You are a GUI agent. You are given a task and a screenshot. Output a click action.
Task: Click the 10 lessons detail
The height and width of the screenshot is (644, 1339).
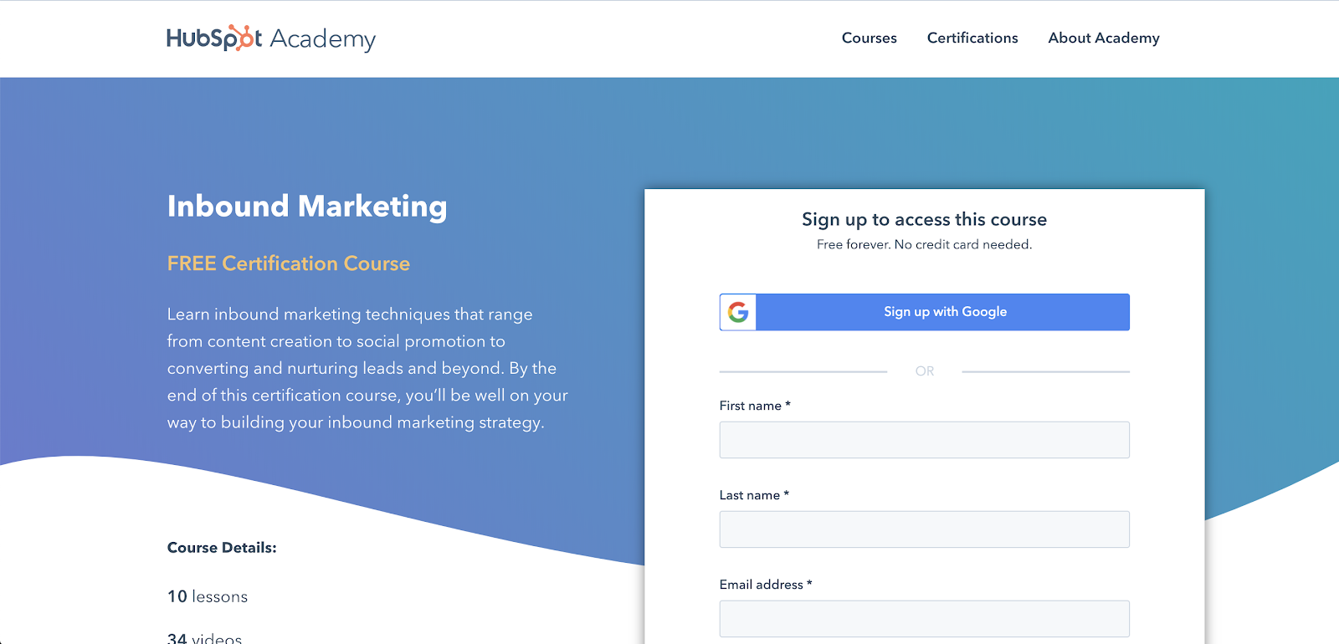pos(208,596)
